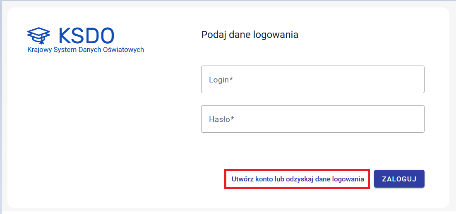Image resolution: width=456 pixels, height=214 pixels.
Task: Open the Utwórz konto lub odzyskaj dane link
Action: pyautogui.click(x=298, y=179)
